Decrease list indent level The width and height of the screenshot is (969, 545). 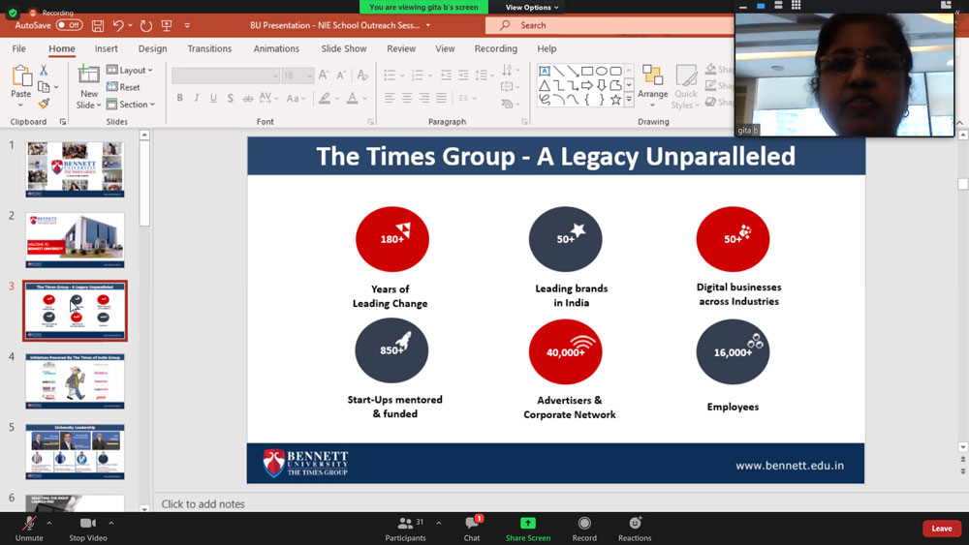coord(446,76)
